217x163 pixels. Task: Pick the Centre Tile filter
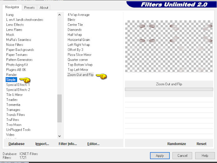(x=75, y=25)
